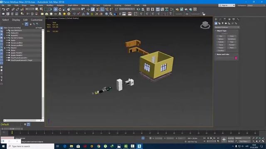
Task: Toggle the Auto Key button
Action: [231, 138]
